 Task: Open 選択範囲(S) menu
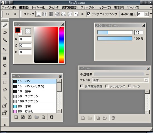[x=70, y=7]
